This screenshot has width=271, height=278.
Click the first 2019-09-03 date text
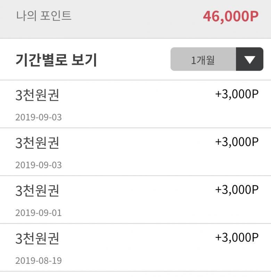click(39, 117)
